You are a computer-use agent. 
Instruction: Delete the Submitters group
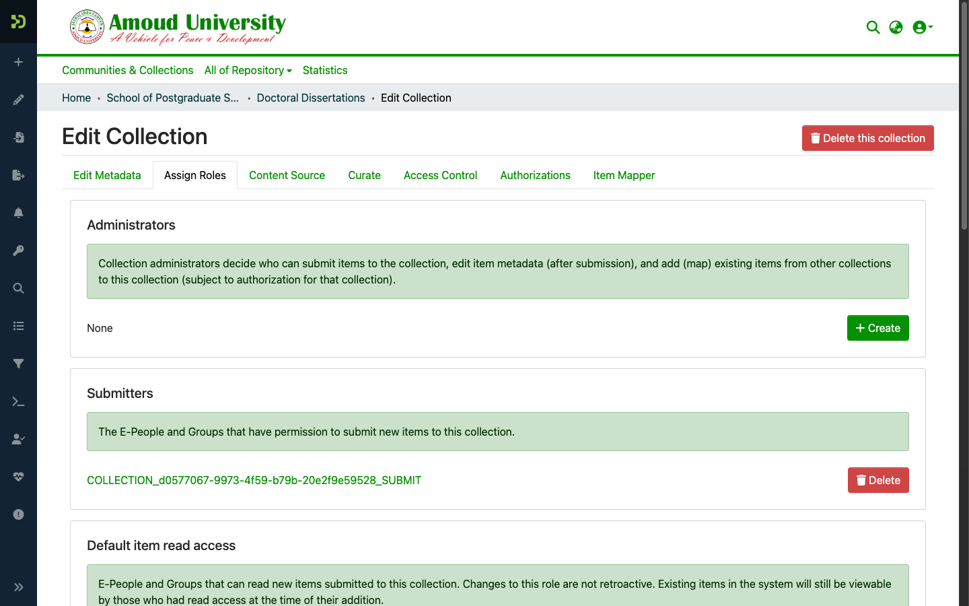pos(877,480)
